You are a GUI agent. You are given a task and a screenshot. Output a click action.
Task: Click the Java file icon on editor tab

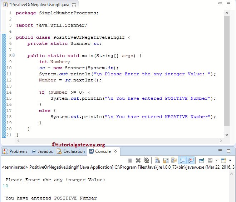click(5, 5)
